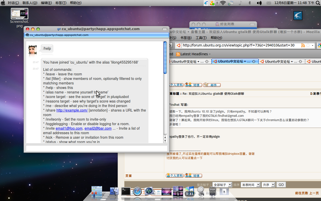Open the @ mail spring dock icon
Screen dimensions: 321x201
click(x=201, y=191)
